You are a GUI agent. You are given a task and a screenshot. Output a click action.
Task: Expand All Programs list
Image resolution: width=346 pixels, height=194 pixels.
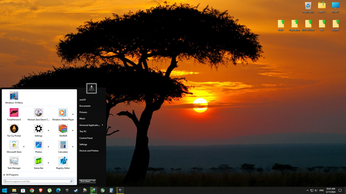(11, 175)
